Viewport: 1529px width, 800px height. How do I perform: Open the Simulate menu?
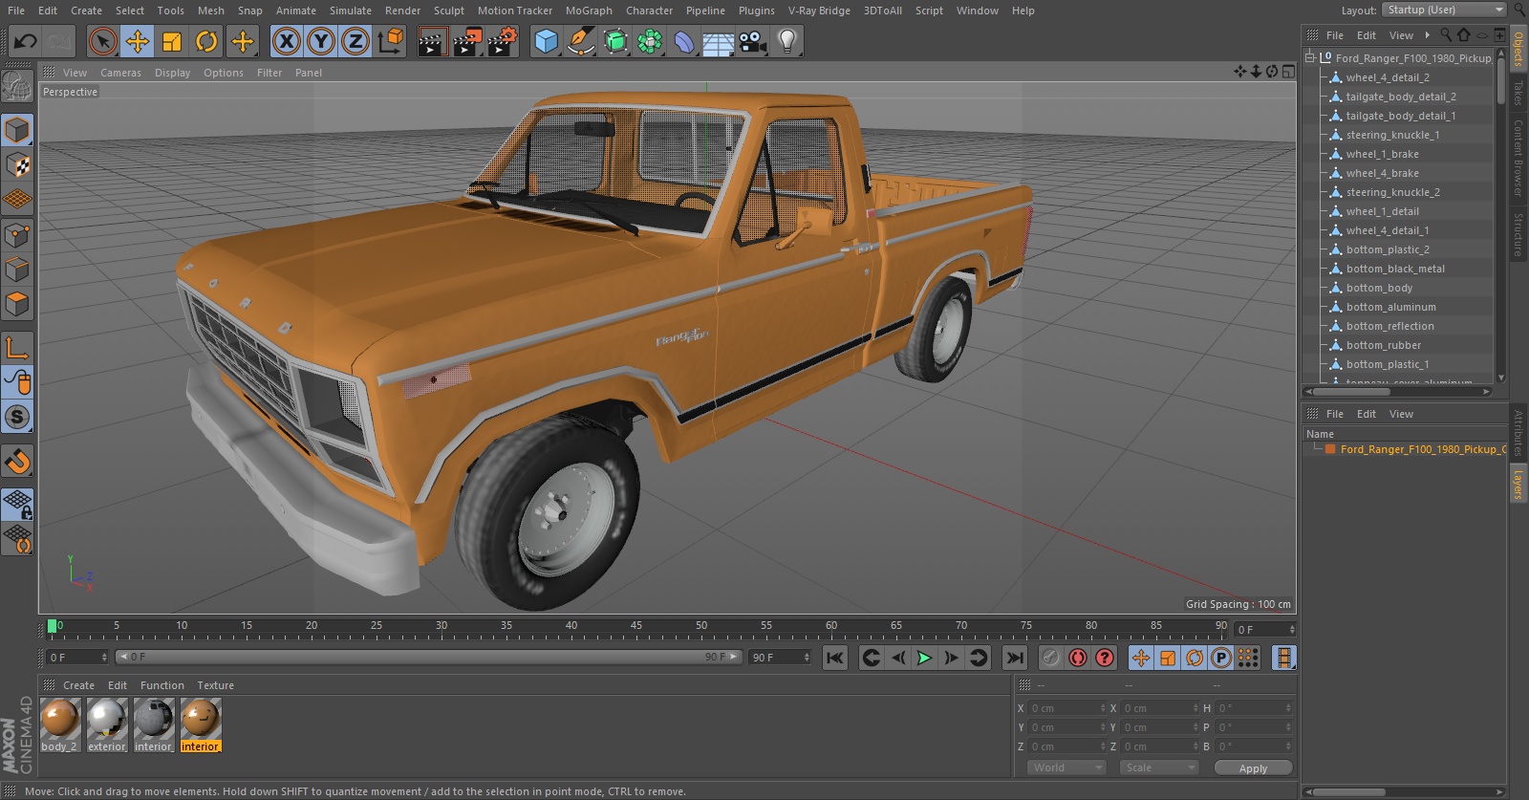point(351,11)
